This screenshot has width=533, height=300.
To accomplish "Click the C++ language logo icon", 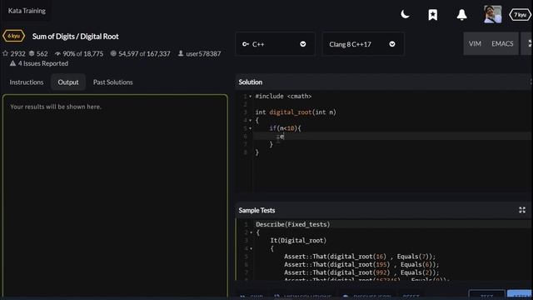I will (x=246, y=44).
